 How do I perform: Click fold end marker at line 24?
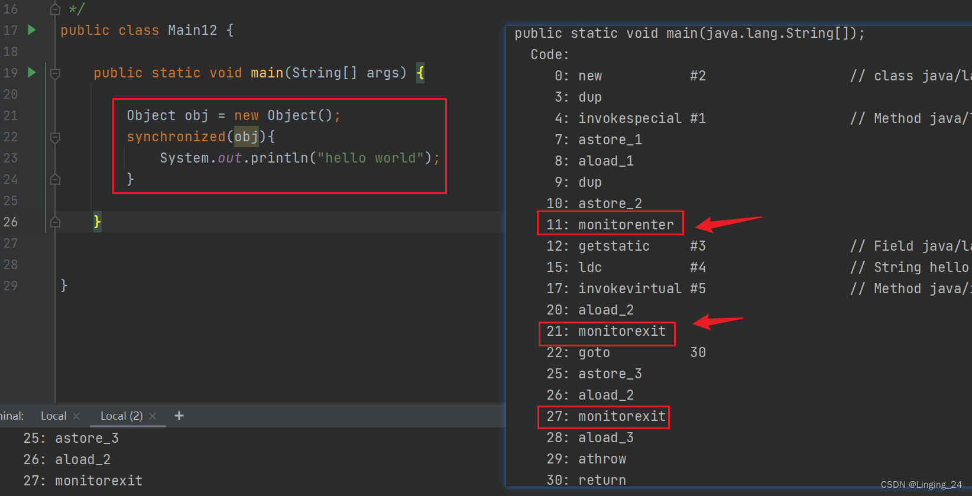[x=55, y=179]
